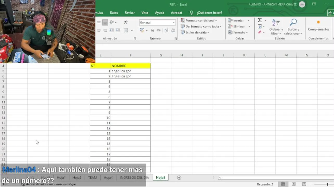Screen dimensions: 334x187
Task: Click the AutoSum sigma icon
Action: click(x=260, y=20)
